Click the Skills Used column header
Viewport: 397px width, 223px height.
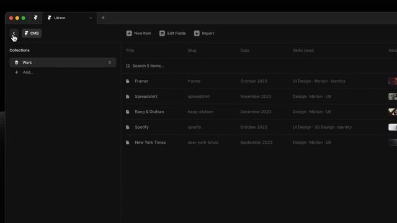[303, 51]
